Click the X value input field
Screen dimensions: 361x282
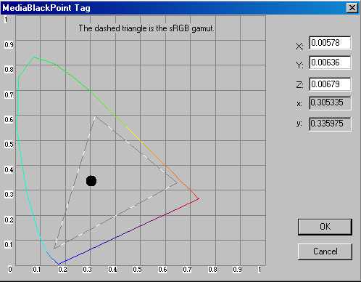tap(330, 43)
